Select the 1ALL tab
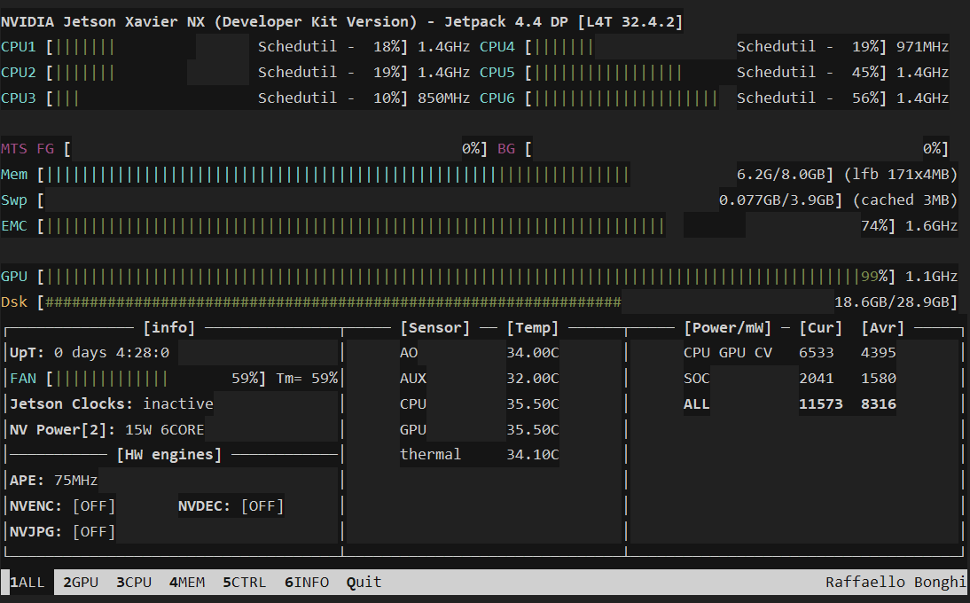This screenshot has width=970, height=603. [x=27, y=583]
